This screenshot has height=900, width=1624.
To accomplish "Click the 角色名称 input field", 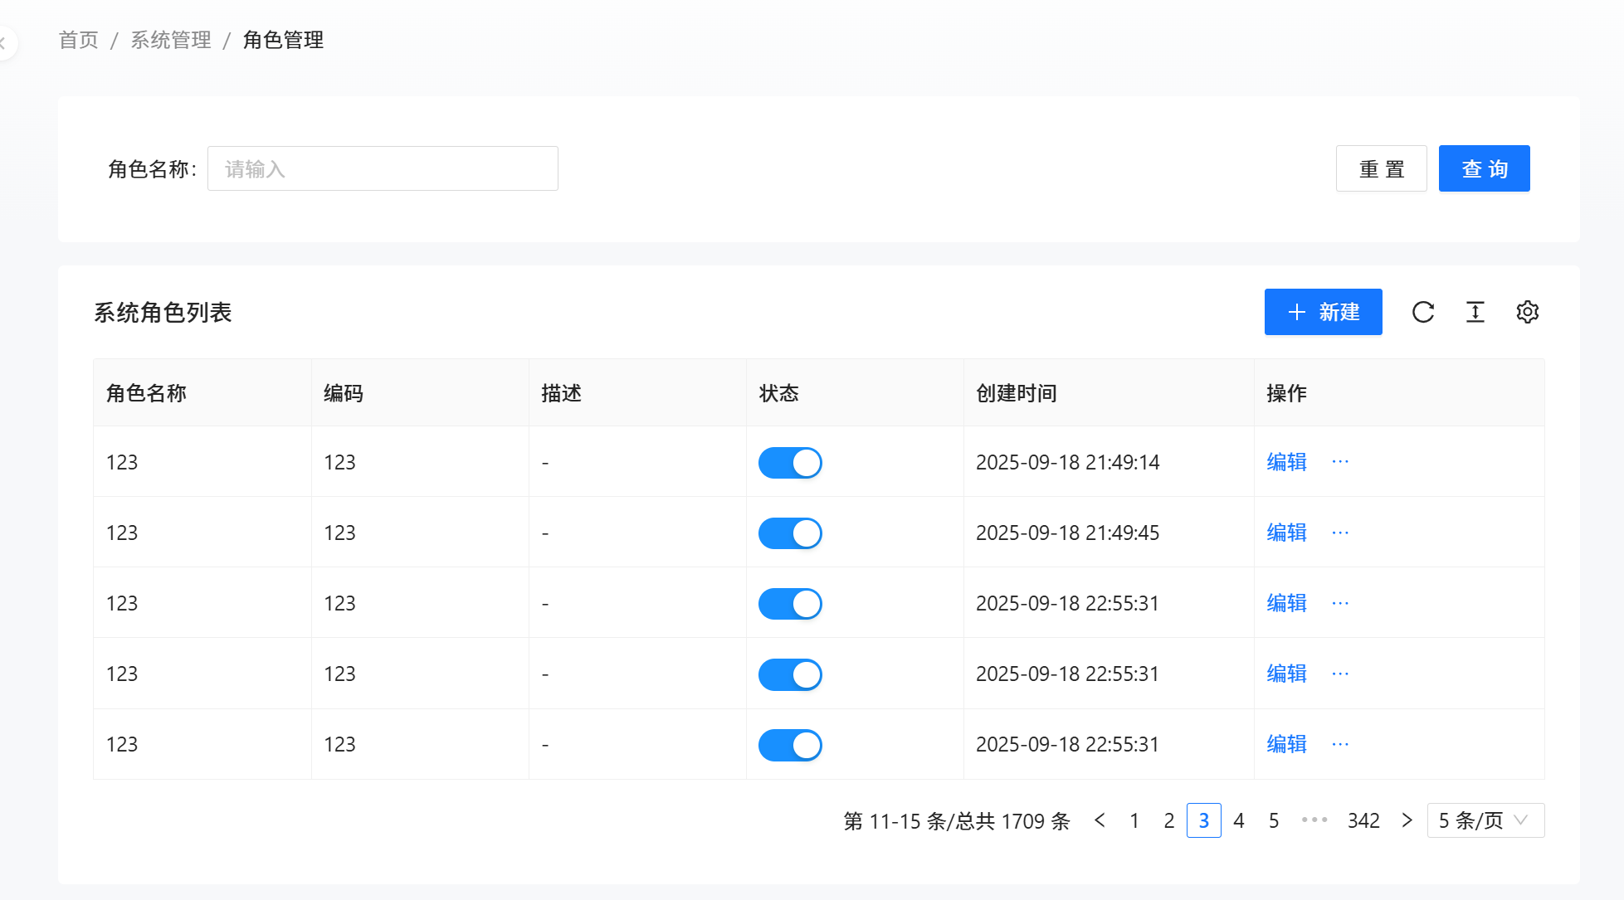I will click(x=383, y=168).
